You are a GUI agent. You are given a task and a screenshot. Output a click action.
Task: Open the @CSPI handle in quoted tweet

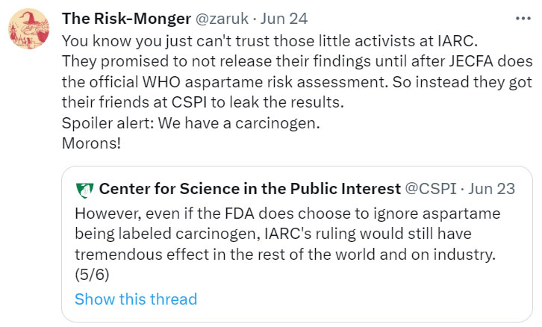pos(431,189)
